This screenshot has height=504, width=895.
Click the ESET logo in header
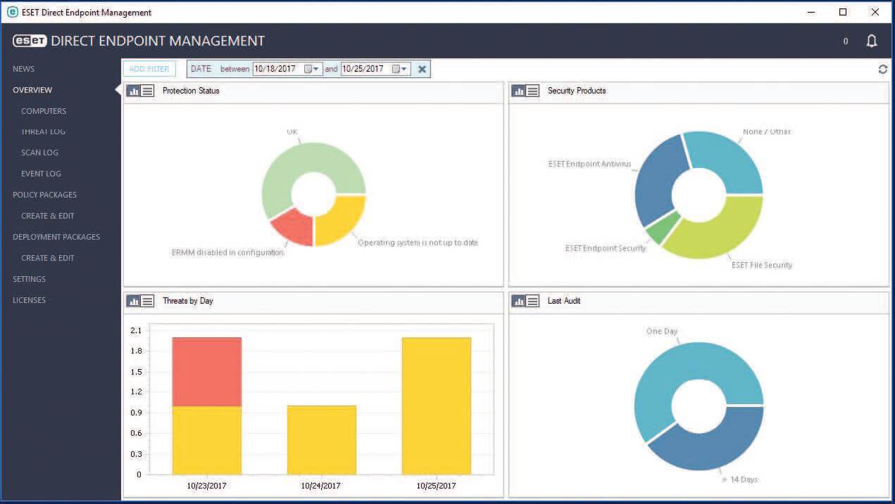point(30,41)
